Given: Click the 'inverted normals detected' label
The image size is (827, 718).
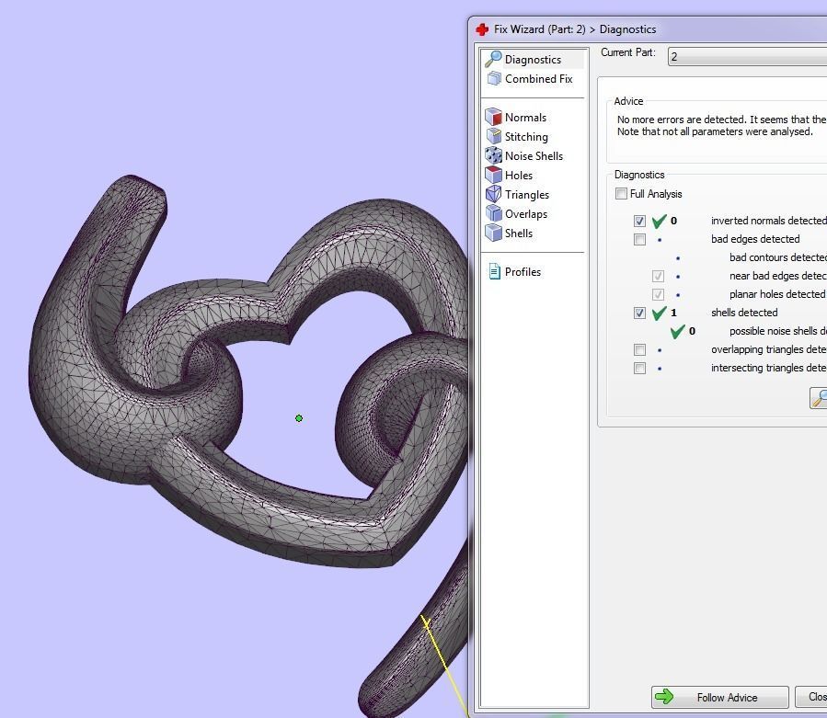Looking at the screenshot, I should click(x=768, y=221).
